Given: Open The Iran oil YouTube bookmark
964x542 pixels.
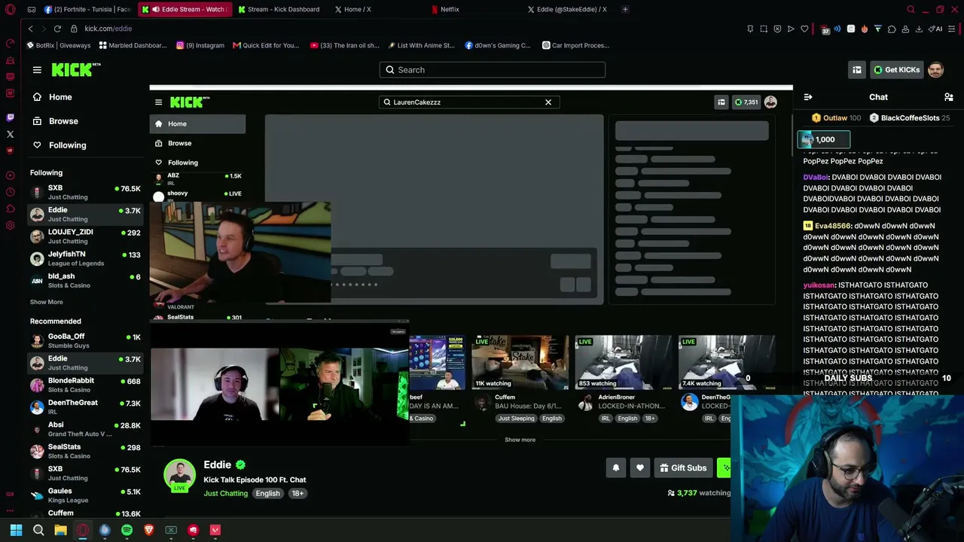Looking at the screenshot, I should click(x=345, y=45).
